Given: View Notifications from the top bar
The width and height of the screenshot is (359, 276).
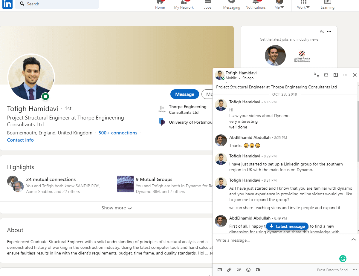Looking at the screenshot, I should click(x=256, y=5).
